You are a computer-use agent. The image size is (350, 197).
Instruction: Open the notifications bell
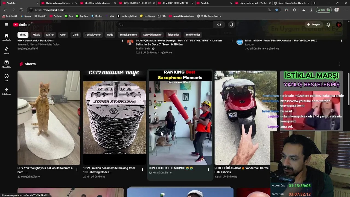pos(328,25)
